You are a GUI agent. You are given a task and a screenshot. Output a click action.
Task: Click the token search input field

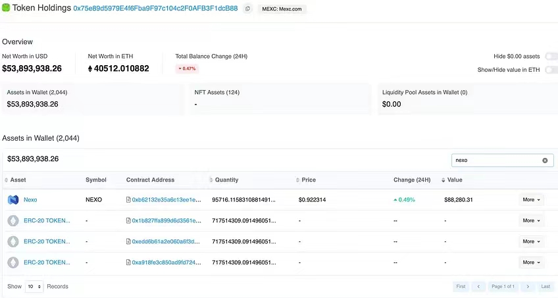point(497,161)
